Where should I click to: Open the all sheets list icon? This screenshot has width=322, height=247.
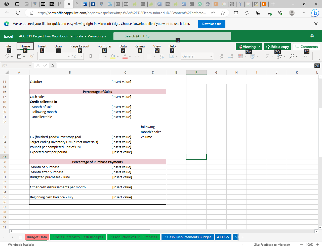[x=20, y=237]
